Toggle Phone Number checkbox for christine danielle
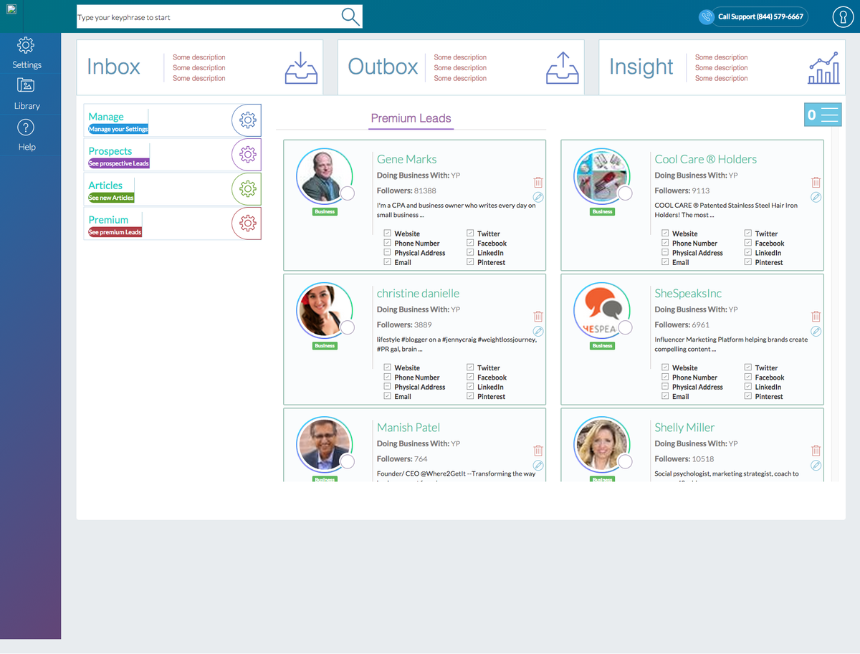Viewport: 860px width, 654px height. [388, 377]
